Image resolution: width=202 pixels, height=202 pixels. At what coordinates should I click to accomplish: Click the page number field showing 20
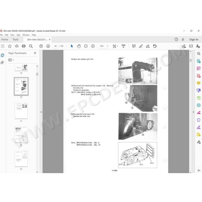click(x=55, y=46)
